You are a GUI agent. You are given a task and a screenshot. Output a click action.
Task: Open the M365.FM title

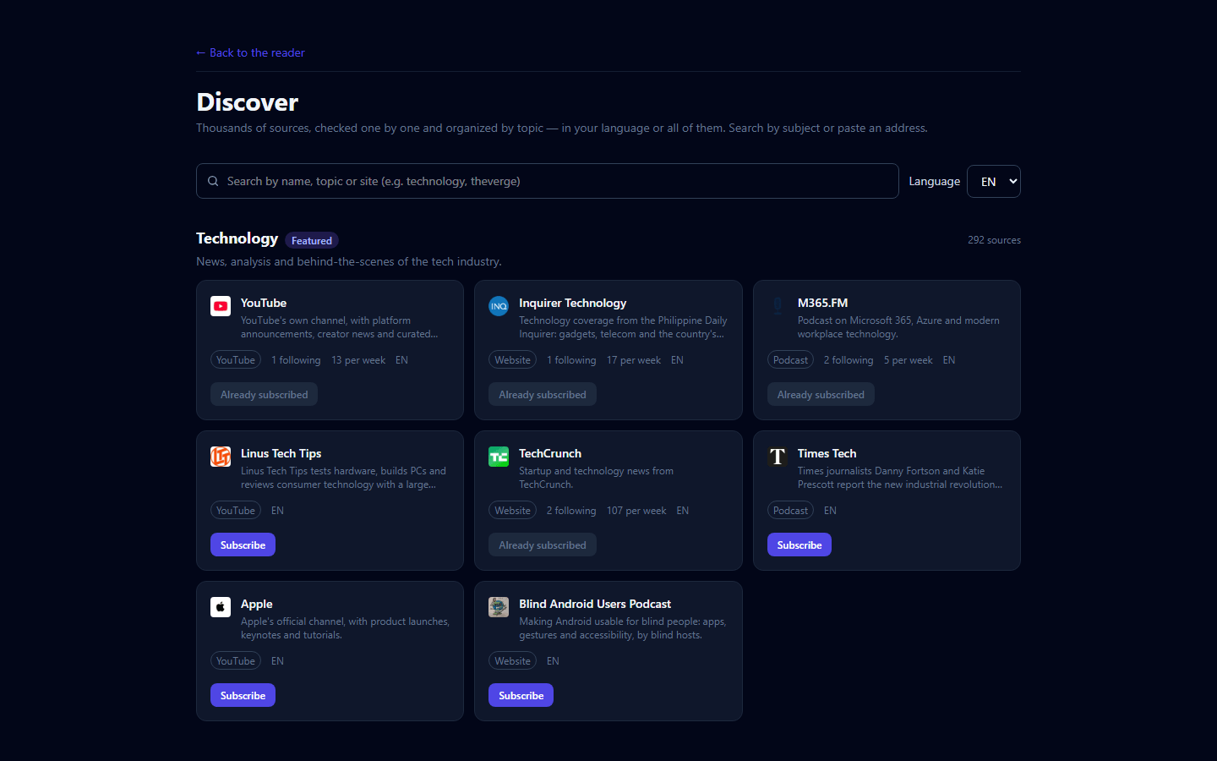click(x=822, y=303)
